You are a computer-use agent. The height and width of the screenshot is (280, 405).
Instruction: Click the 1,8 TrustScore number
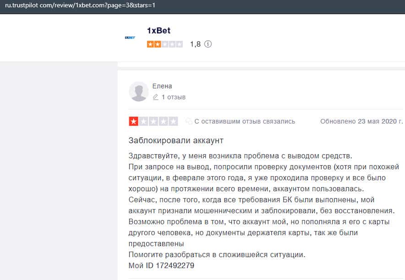point(195,44)
